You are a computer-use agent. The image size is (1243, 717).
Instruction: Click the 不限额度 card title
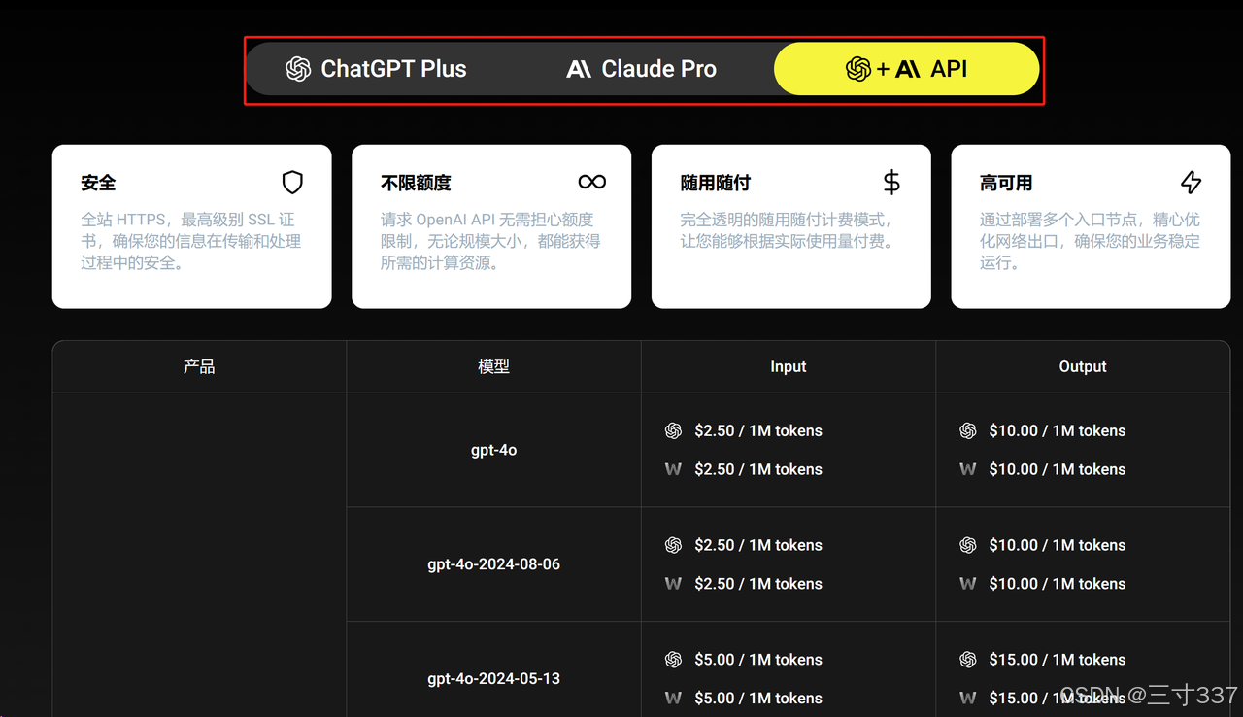(x=416, y=183)
